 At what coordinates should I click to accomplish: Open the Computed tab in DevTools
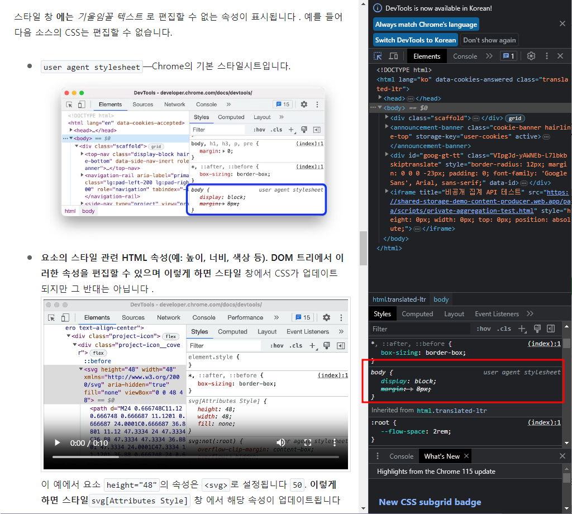click(417, 314)
